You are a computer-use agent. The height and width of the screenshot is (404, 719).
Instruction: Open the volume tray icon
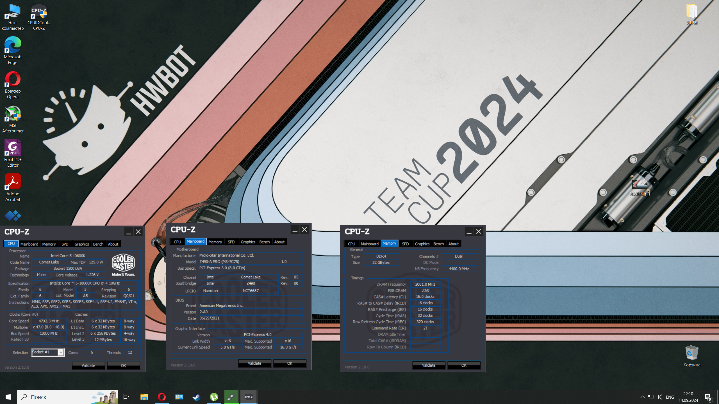tap(659, 397)
